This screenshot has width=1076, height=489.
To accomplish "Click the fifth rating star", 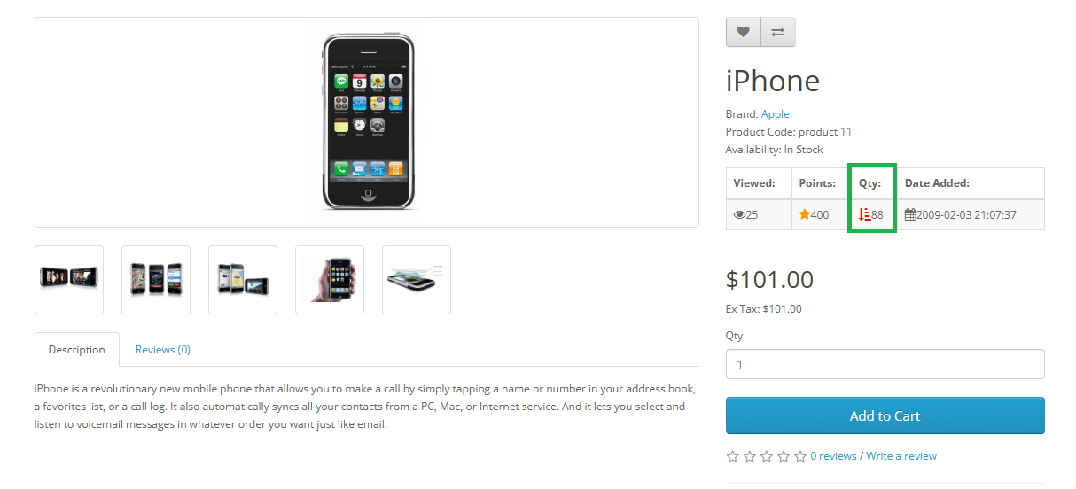I will point(800,456).
